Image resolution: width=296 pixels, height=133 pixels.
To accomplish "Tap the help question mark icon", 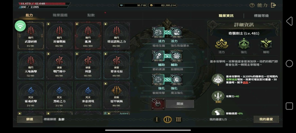I will [252, 5].
